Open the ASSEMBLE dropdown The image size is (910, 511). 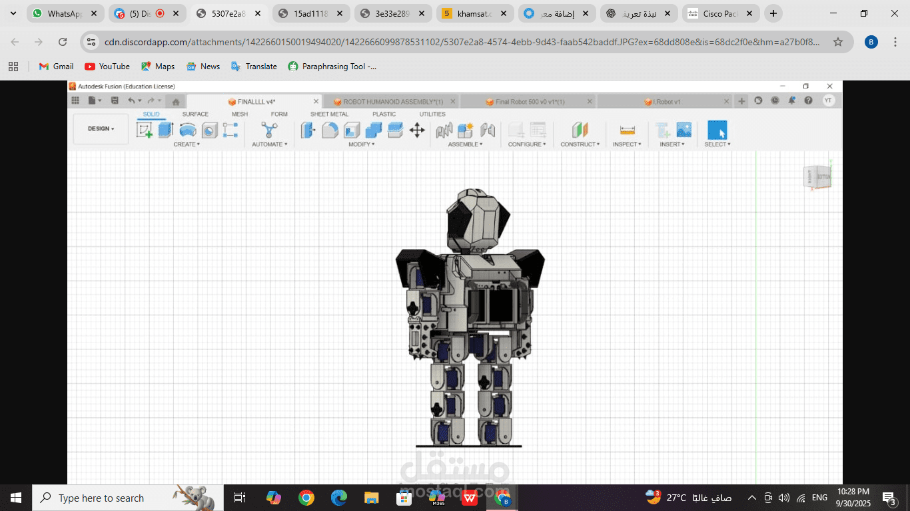coord(465,144)
